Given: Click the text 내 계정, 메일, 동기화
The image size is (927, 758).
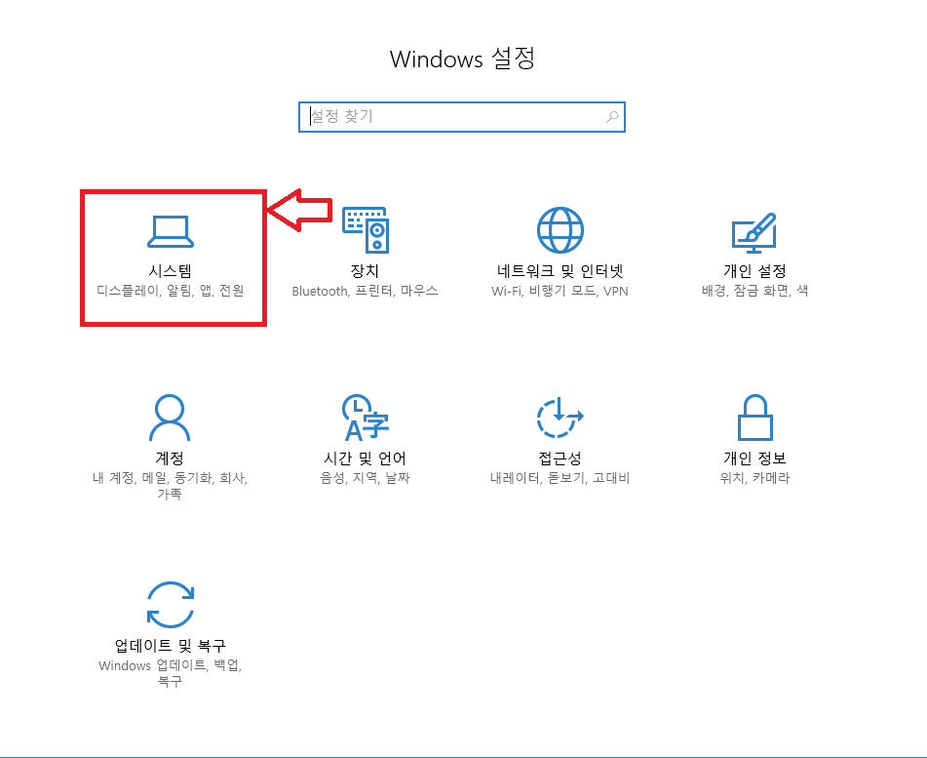Looking at the screenshot, I should click(x=152, y=477).
